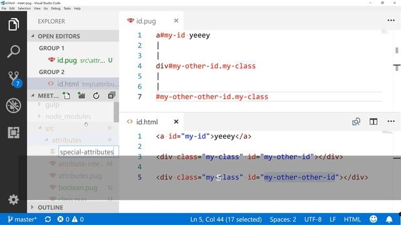Open the Tasks menu
This screenshot has width=401, height=225.
(x=67, y=8)
